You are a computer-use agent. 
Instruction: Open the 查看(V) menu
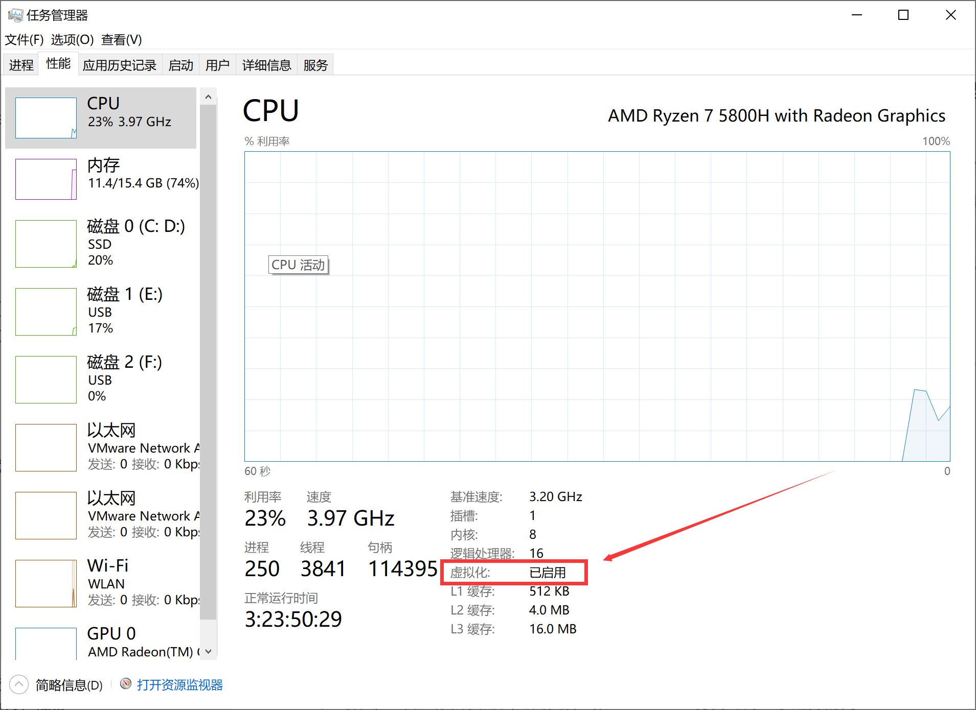pos(121,39)
